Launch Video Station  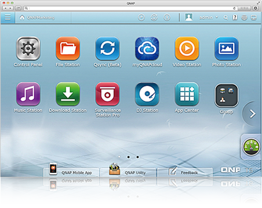coord(187,49)
